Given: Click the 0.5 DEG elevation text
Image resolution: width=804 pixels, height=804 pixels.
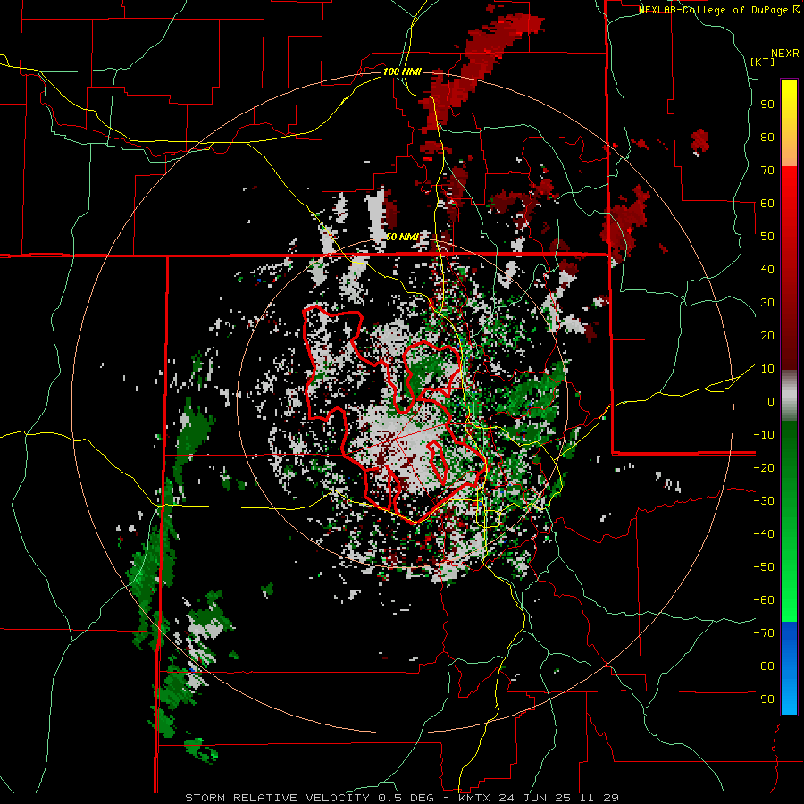Looking at the screenshot, I should (405, 798).
